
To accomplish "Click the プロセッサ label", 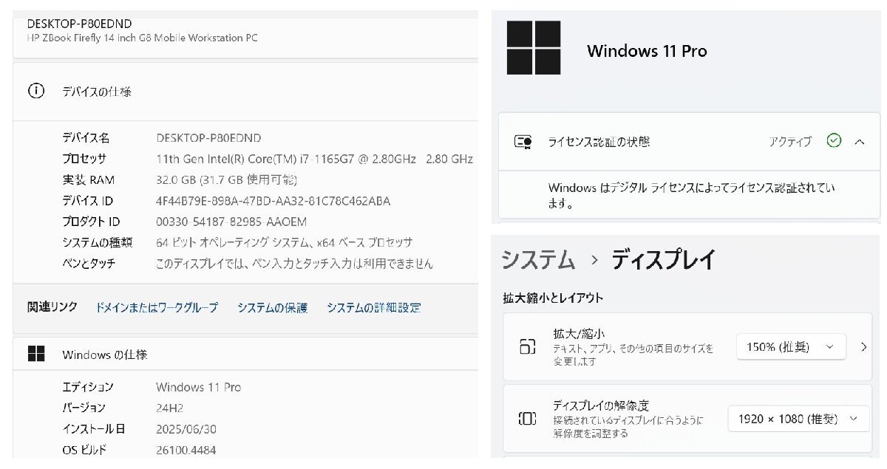I will [x=84, y=159].
